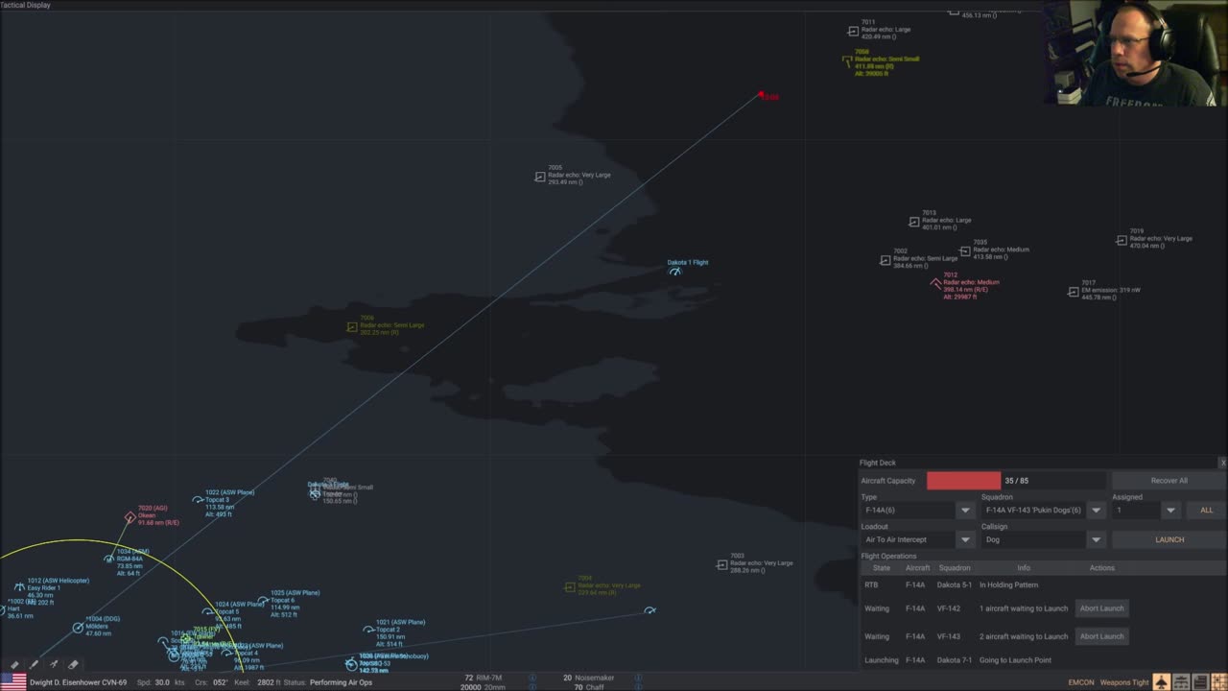Image resolution: width=1228 pixels, height=691 pixels.
Task: Toggle Weapons Tight status
Action: pyautogui.click(x=1123, y=682)
